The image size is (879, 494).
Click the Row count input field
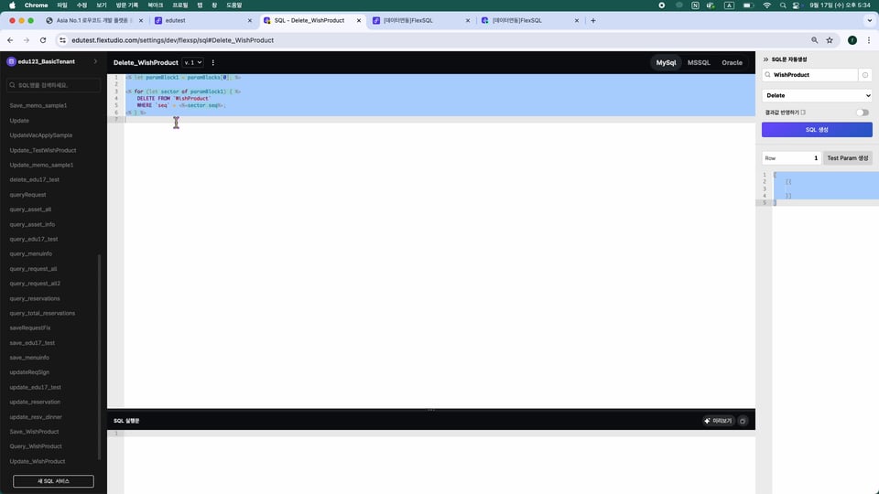tap(791, 158)
